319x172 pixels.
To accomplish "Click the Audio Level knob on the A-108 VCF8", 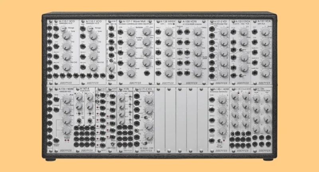I will [x=197, y=63].
